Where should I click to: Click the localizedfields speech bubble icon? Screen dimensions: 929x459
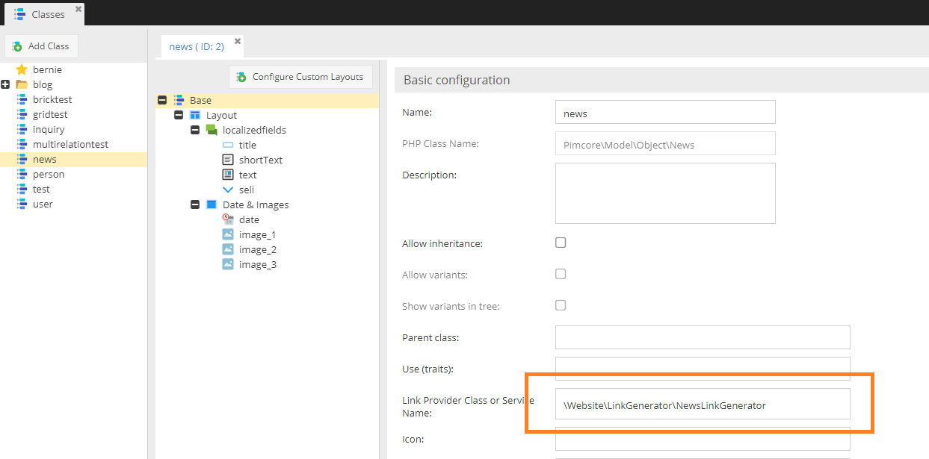point(212,130)
